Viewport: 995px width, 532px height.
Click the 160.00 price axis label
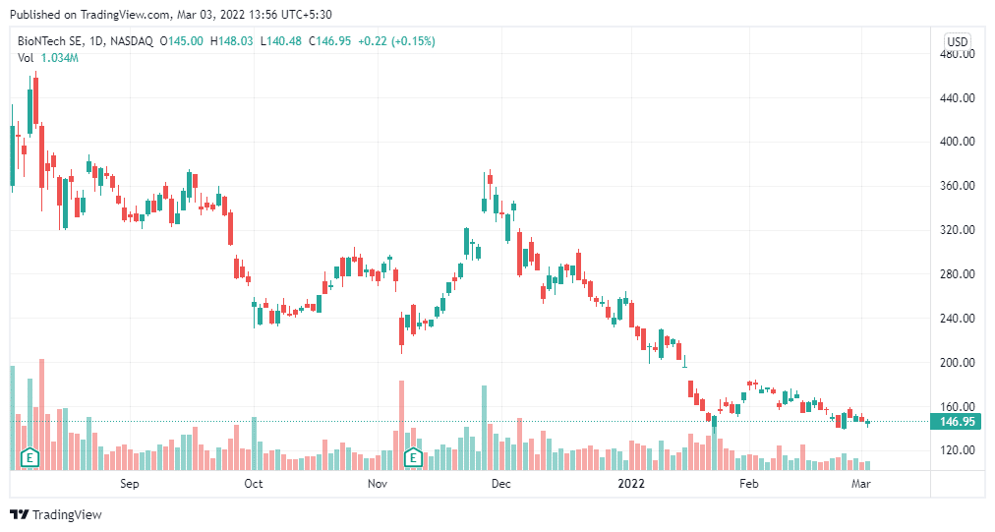(957, 406)
